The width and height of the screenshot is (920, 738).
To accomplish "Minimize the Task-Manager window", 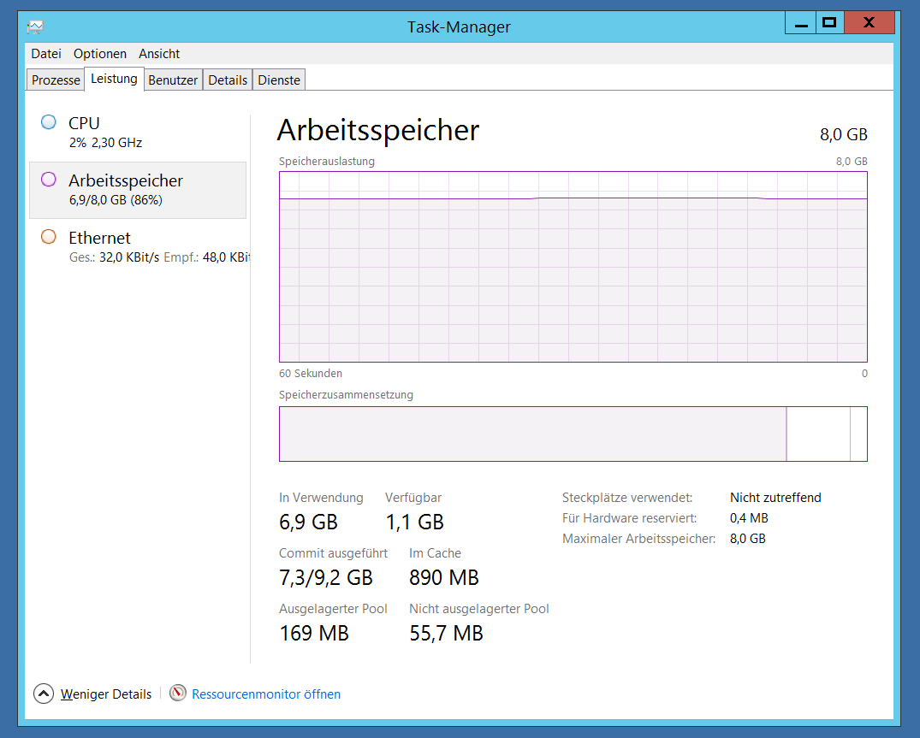I will (801, 23).
